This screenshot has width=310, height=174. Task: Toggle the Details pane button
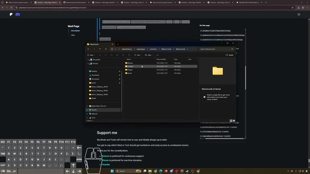pyautogui.click(x=229, y=55)
